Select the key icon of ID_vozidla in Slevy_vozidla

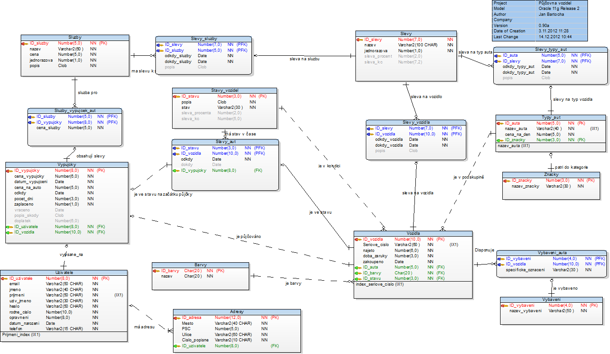pos(370,134)
